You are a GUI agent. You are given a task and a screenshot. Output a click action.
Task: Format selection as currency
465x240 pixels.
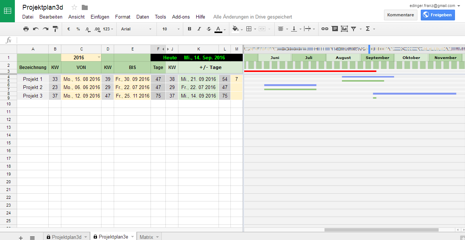68,29
